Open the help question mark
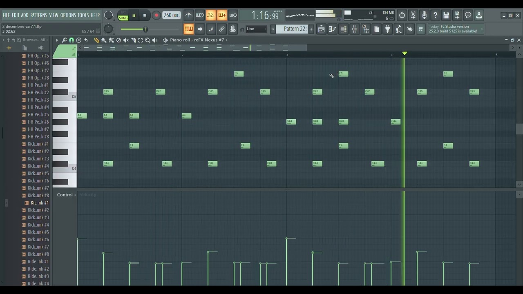The image size is (523, 294). 435,16
